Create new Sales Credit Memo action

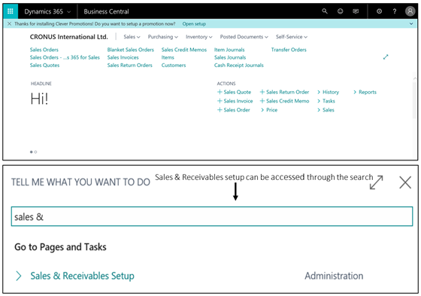284,101
